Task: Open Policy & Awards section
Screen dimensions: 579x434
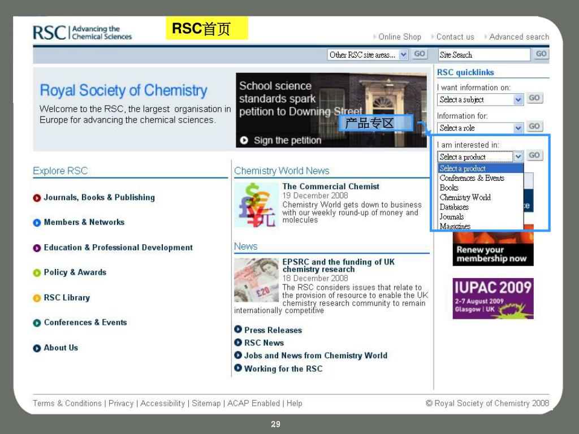Action: (x=75, y=272)
